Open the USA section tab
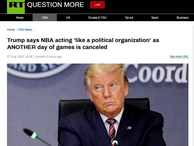 coord(45,18)
